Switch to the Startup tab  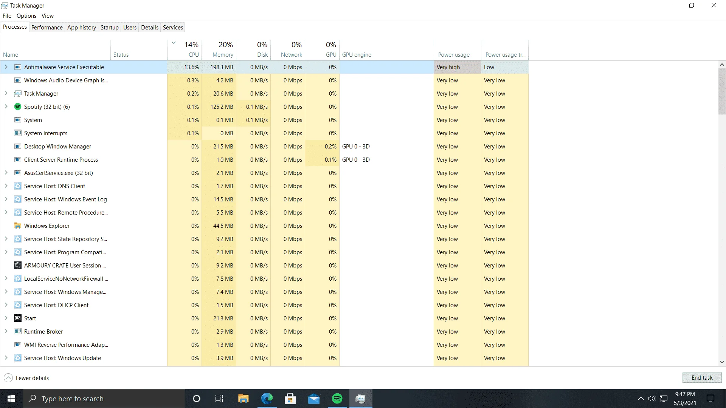[110, 28]
